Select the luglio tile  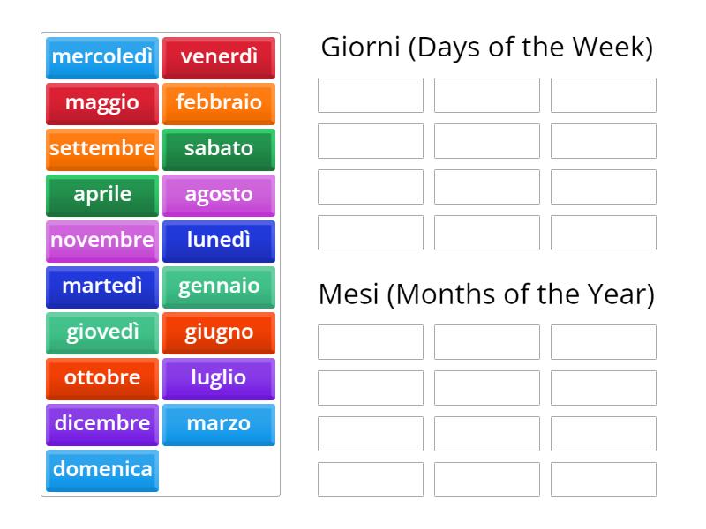(219, 378)
